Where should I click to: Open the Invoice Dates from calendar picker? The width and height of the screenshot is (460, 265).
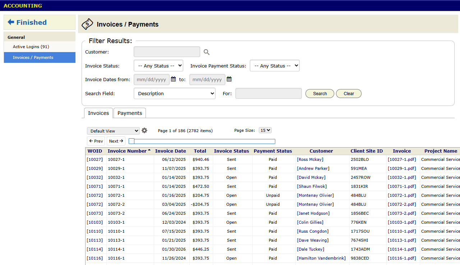pyautogui.click(x=173, y=79)
